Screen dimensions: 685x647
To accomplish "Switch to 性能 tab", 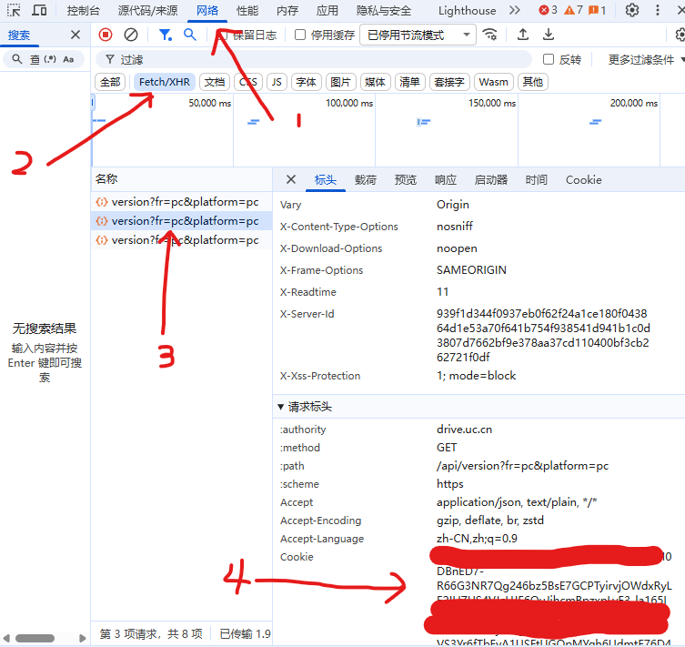I will pyautogui.click(x=247, y=11).
